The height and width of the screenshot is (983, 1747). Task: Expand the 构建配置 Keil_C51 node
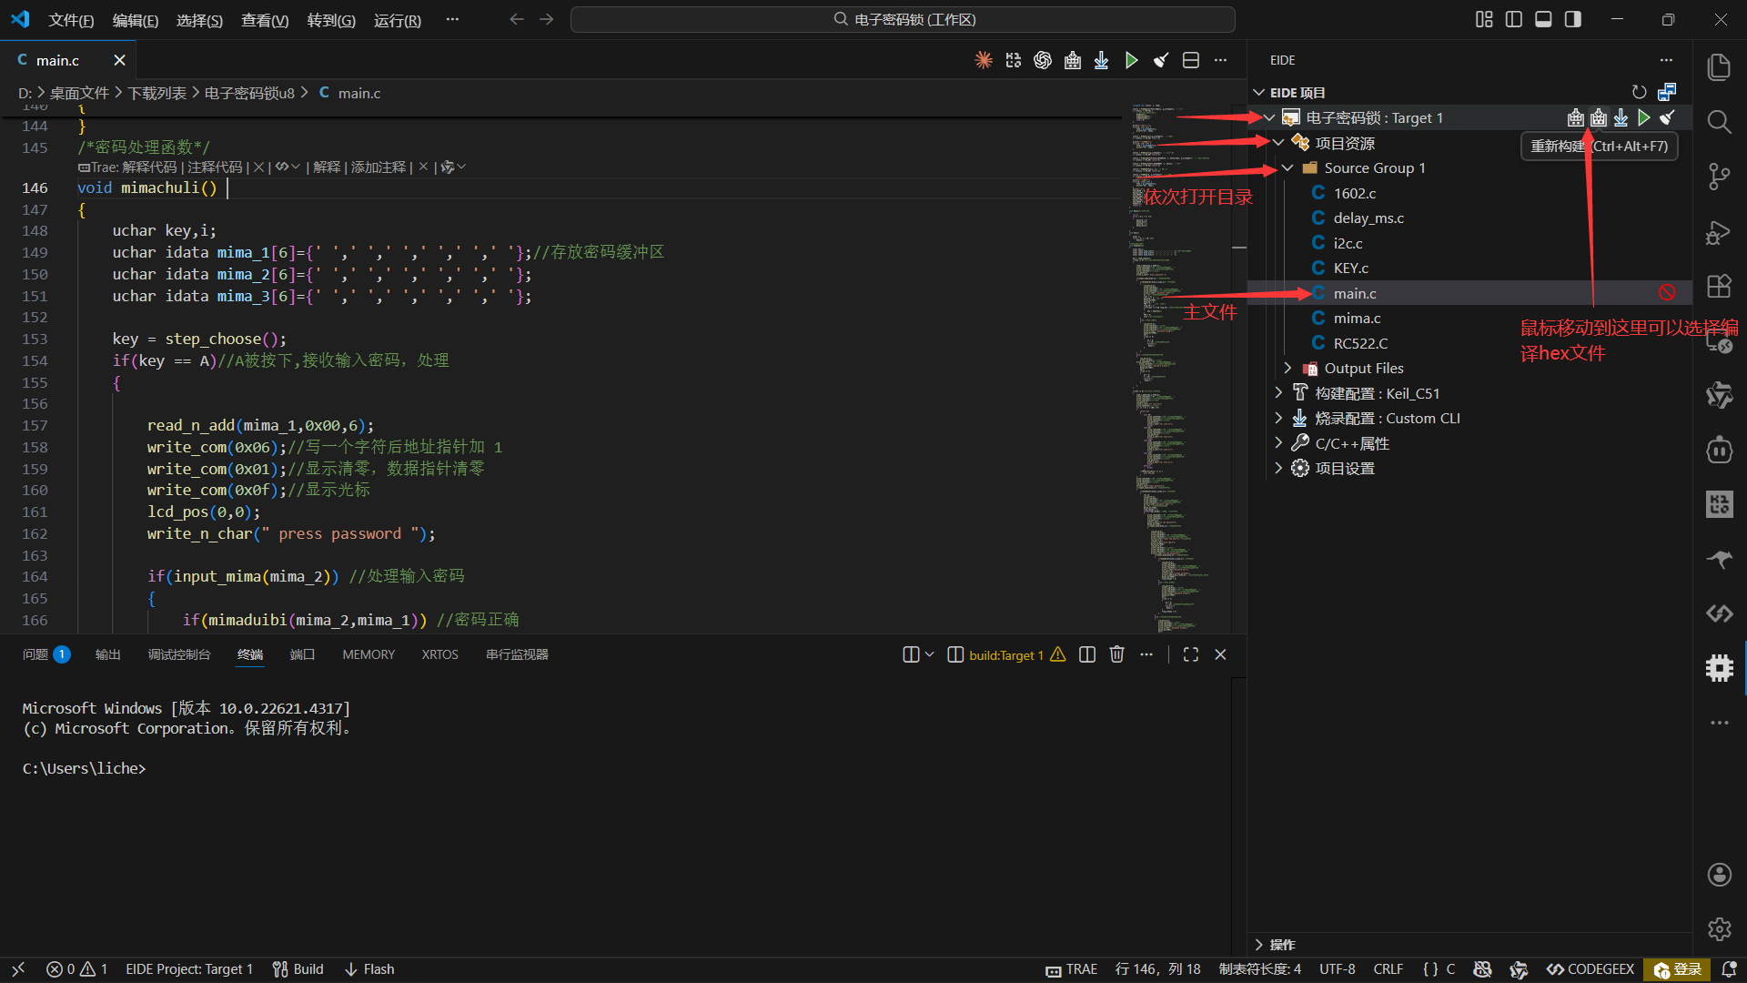pos(1278,393)
